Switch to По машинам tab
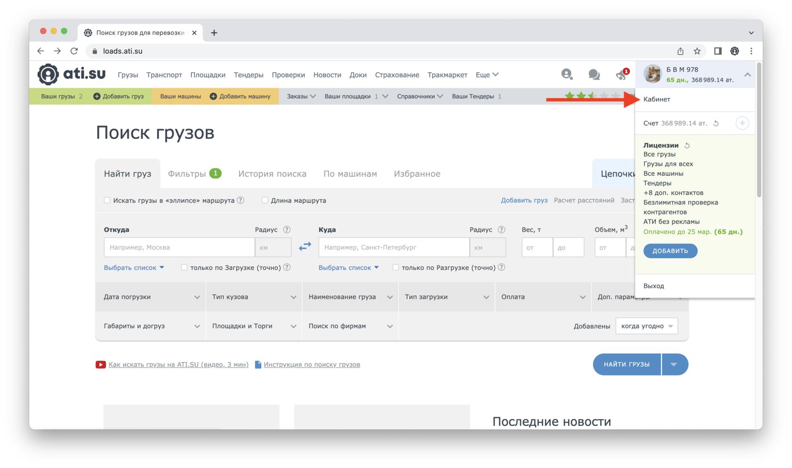Image resolution: width=792 pixels, height=468 pixels. point(350,173)
